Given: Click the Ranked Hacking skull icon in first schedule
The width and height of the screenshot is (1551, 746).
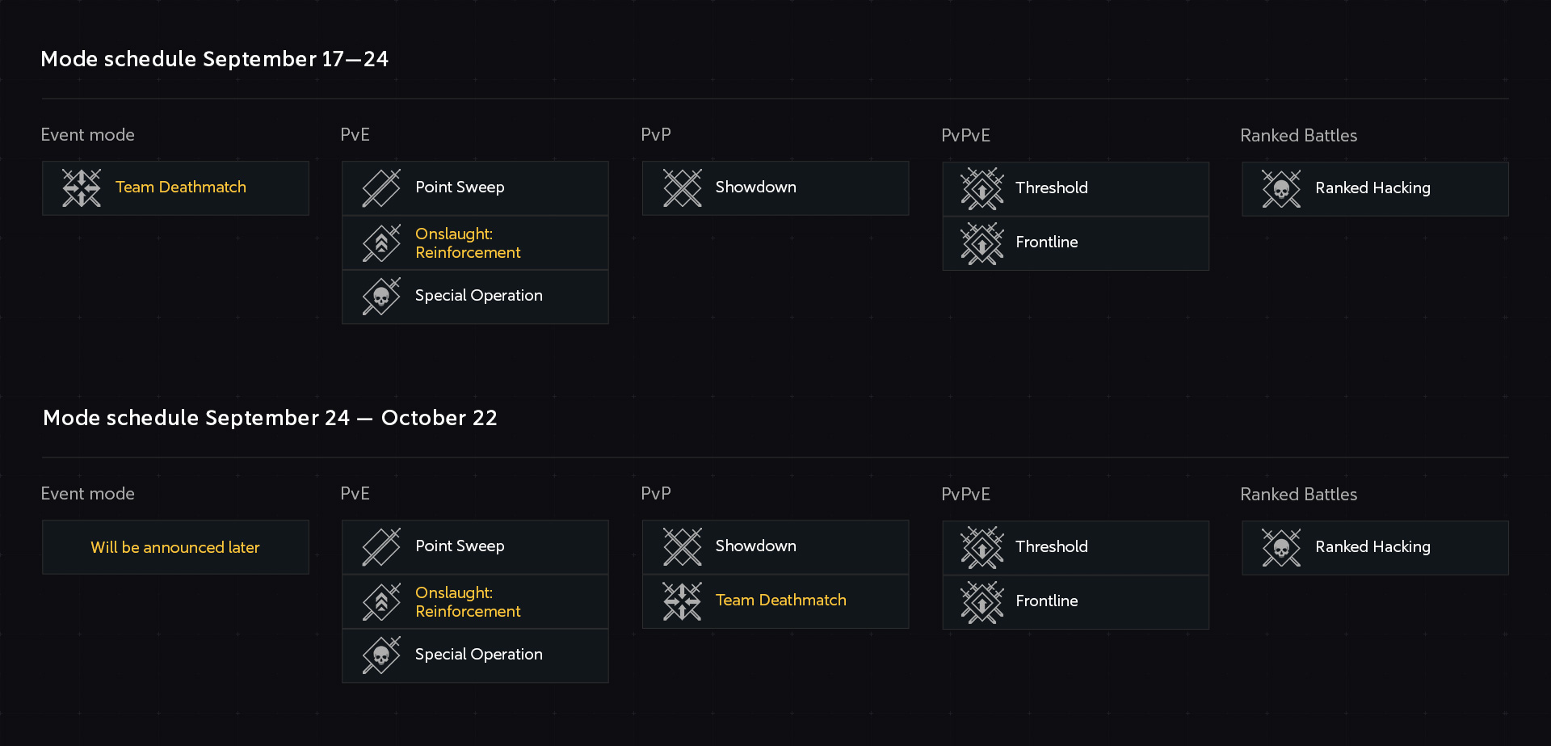Looking at the screenshot, I should click(x=1282, y=189).
